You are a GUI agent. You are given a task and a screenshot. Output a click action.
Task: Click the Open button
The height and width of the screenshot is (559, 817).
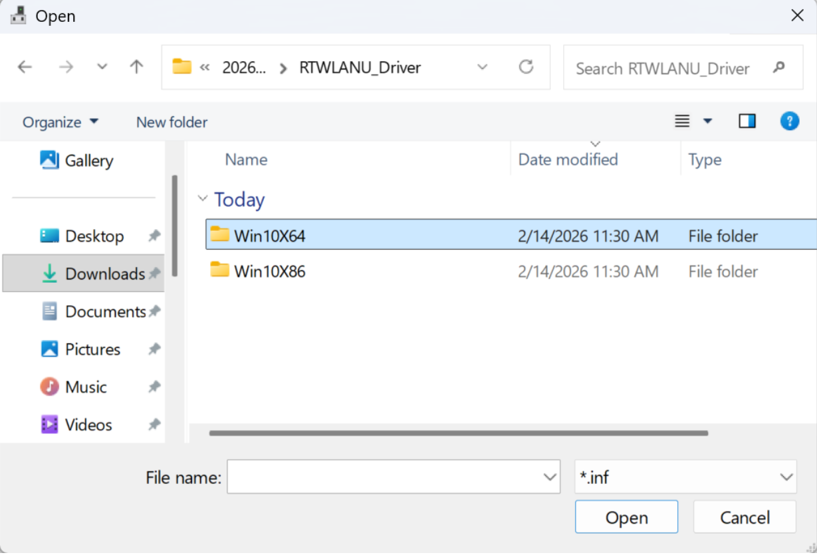626,517
